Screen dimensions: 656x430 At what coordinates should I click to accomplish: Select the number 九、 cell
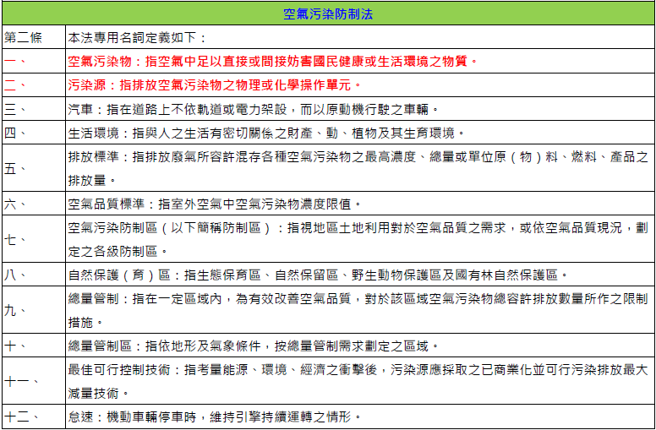(x=34, y=310)
